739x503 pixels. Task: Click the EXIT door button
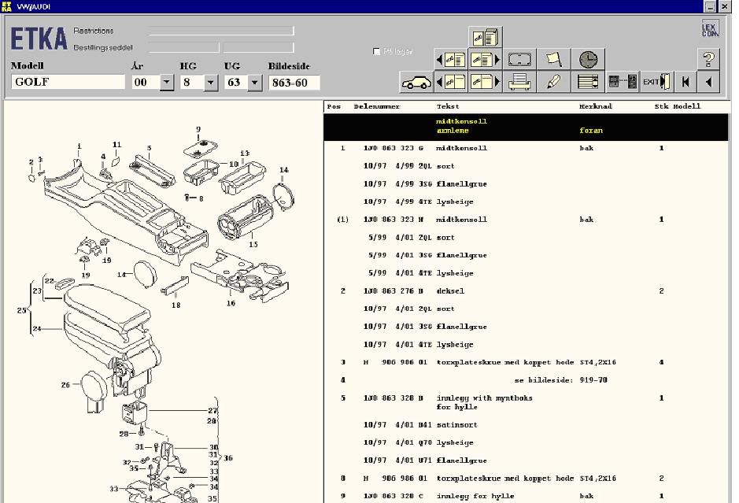655,82
